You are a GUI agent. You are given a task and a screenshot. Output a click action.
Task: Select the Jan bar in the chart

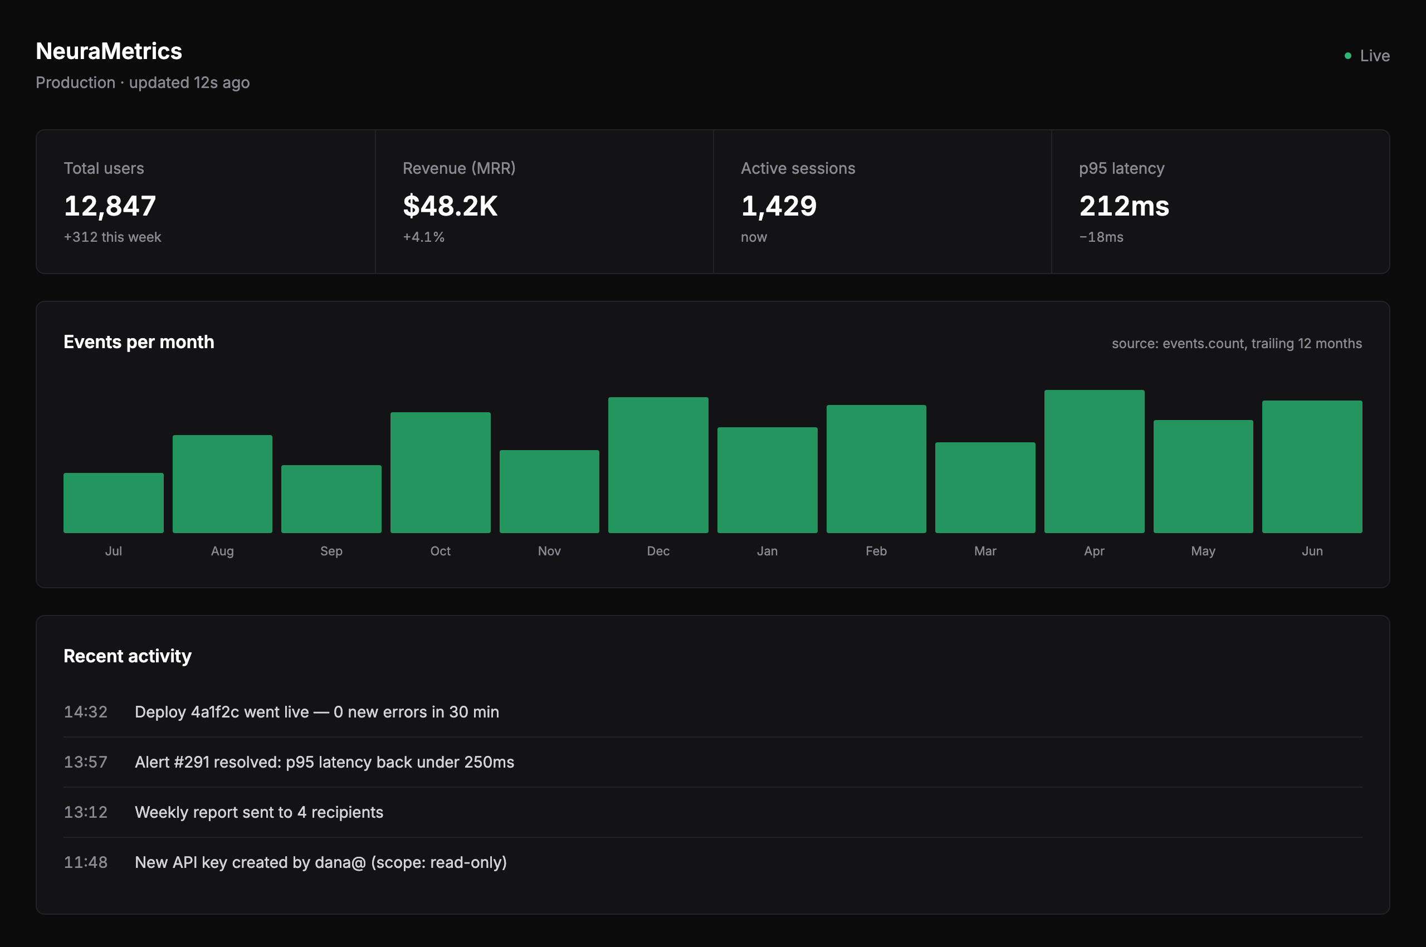tap(767, 480)
